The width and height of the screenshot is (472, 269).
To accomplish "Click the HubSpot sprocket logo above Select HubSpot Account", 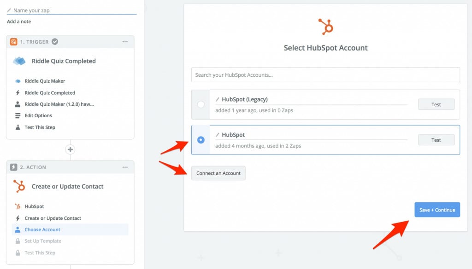I will click(x=326, y=27).
